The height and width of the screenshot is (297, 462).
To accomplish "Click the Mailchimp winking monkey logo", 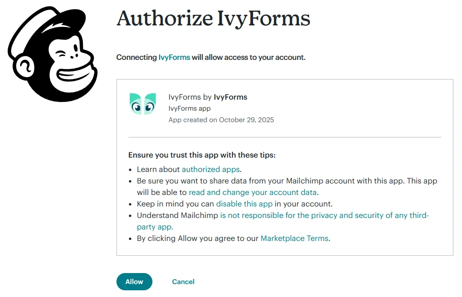I will (53, 53).
